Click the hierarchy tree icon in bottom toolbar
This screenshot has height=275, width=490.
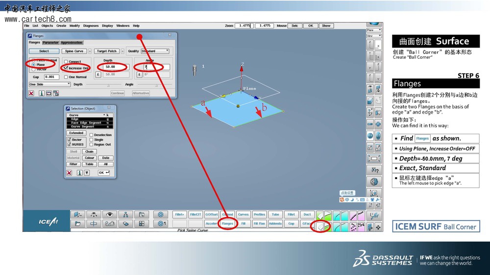pyautogui.click(x=126, y=214)
